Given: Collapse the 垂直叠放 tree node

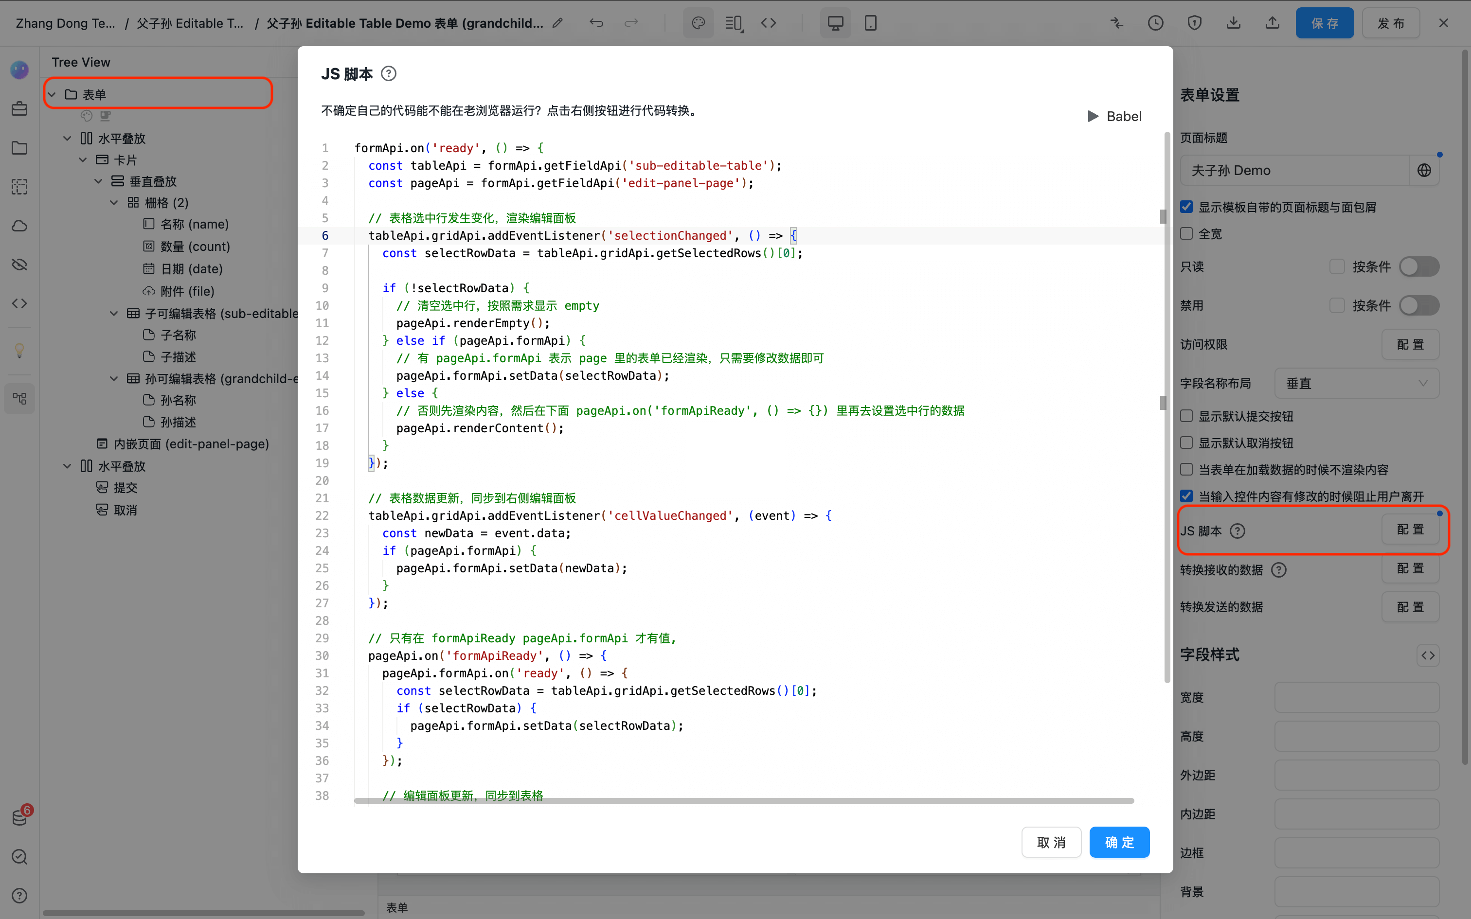Looking at the screenshot, I should pyautogui.click(x=98, y=181).
